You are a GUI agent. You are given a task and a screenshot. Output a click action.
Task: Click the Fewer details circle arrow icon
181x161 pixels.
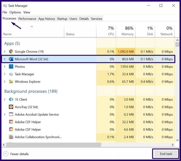(6, 154)
